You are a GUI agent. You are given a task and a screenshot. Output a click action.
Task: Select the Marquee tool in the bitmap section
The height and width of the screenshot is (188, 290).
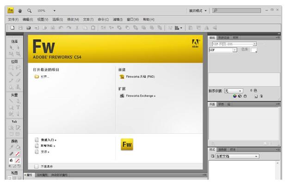point(11,68)
